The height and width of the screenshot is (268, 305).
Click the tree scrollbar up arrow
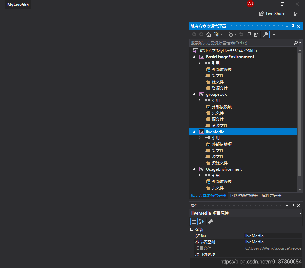pos(300,50)
